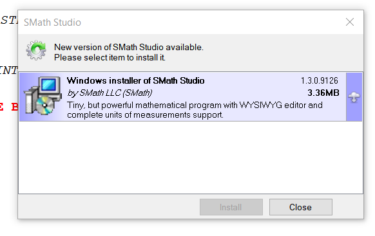This screenshot has height=236, width=375.
Task: Click the version number 1.3.0.9126
Action: (320, 80)
